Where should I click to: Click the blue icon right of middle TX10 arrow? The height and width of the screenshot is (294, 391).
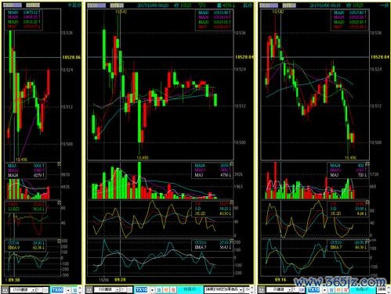pyautogui.click(x=158, y=290)
